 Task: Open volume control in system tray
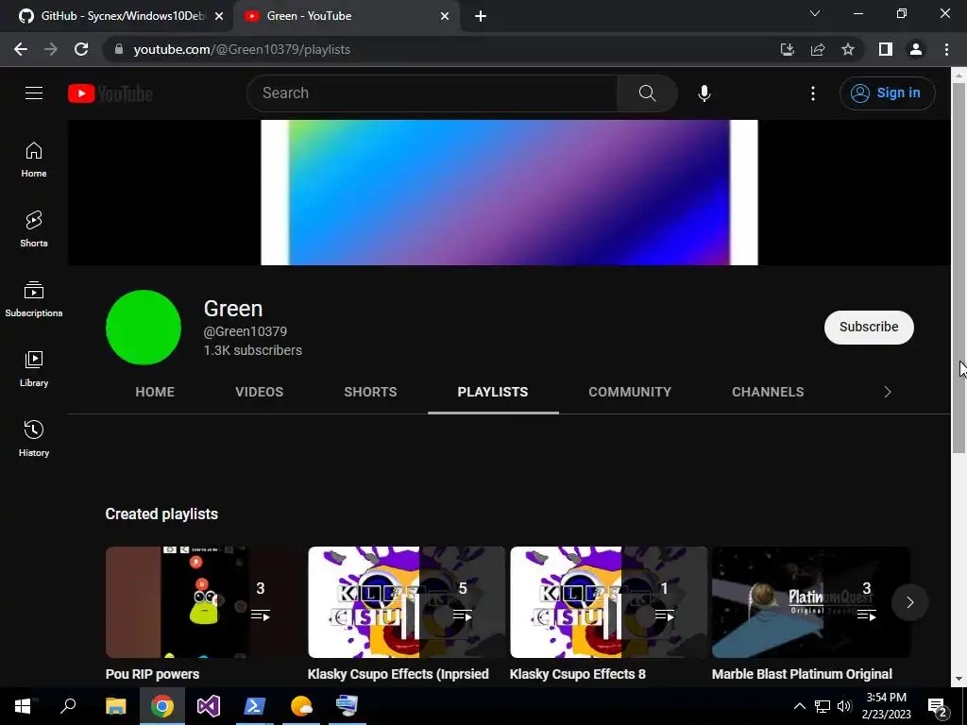pos(844,706)
